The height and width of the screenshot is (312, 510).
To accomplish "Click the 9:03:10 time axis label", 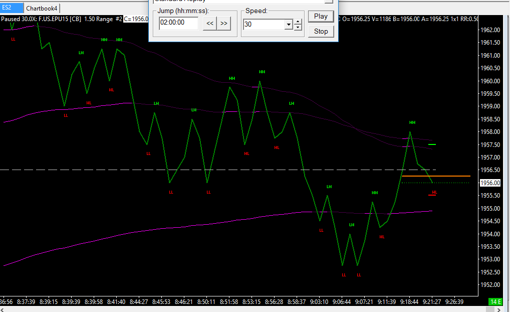I will [319, 302].
